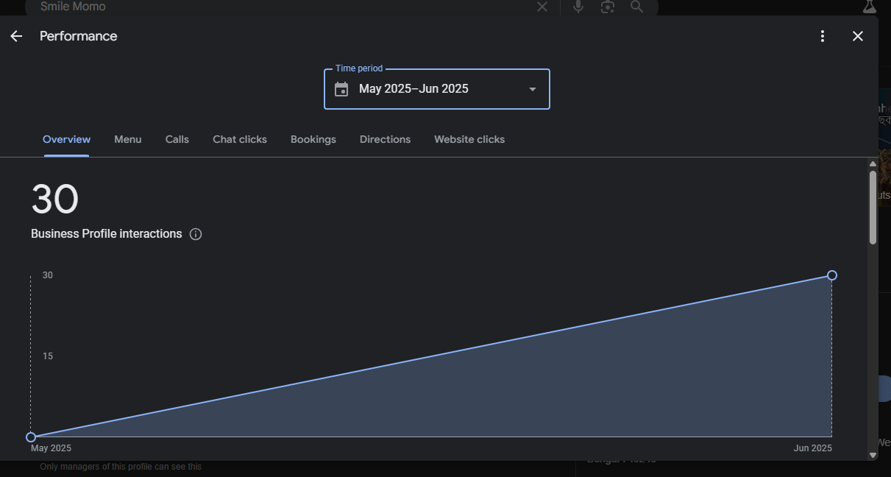891x477 pixels.
Task: Go back using the arrow beside Performance
Action: tap(16, 36)
